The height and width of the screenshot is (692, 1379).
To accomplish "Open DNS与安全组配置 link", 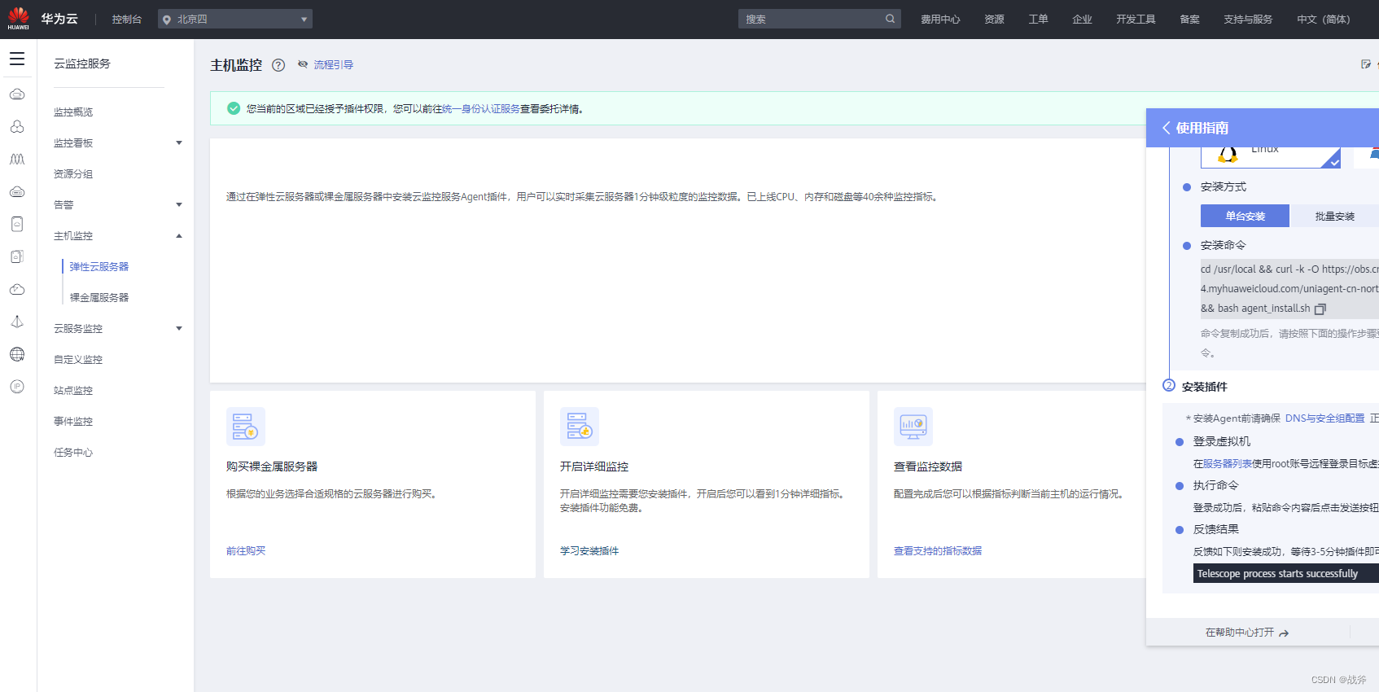I will pos(1324,418).
